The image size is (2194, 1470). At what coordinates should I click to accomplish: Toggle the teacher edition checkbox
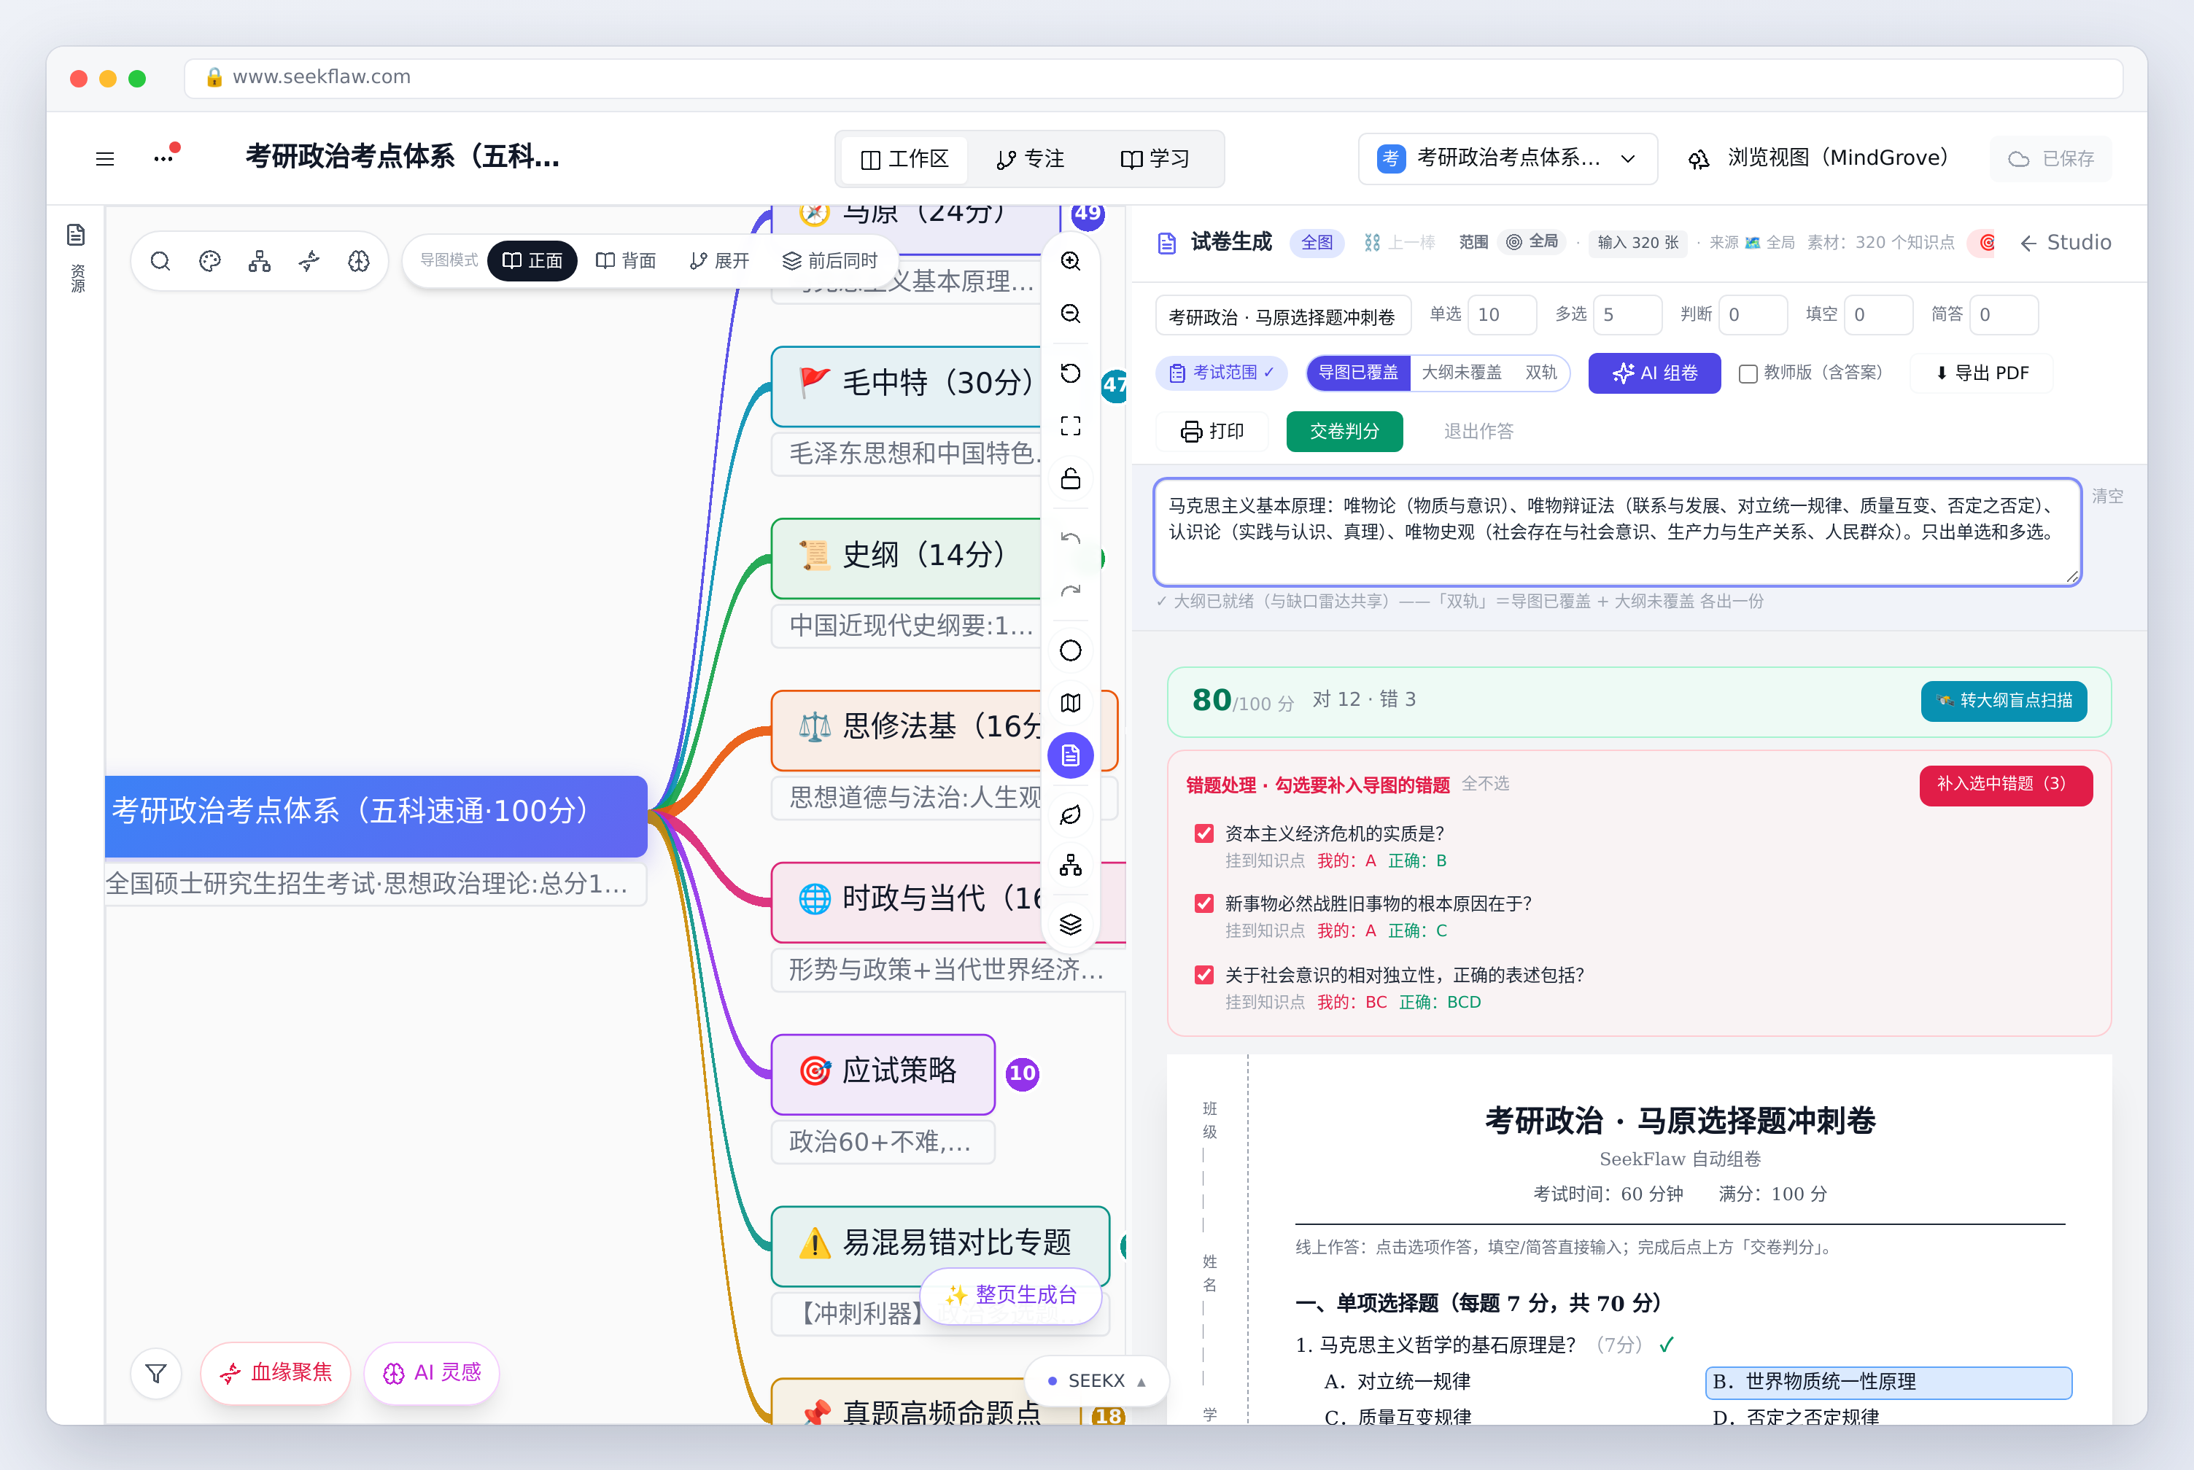click(1748, 373)
